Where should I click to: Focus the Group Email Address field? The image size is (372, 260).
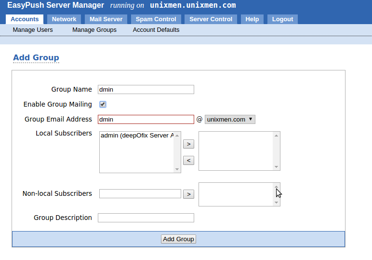[x=146, y=120]
